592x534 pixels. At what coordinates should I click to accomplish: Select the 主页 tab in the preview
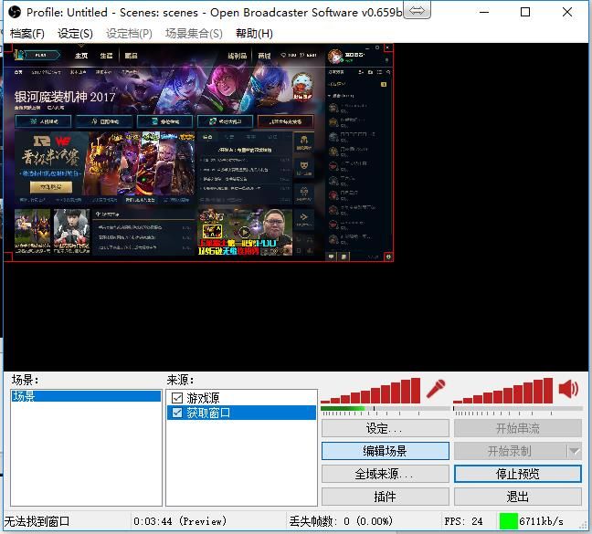pos(81,56)
